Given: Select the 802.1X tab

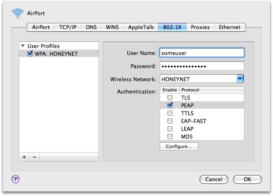Looking at the screenshot, I should pyautogui.click(x=172, y=27).
